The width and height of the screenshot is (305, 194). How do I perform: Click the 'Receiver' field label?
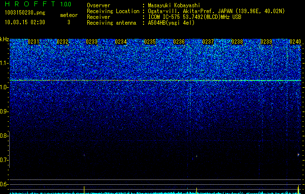(x=98, y=17)
